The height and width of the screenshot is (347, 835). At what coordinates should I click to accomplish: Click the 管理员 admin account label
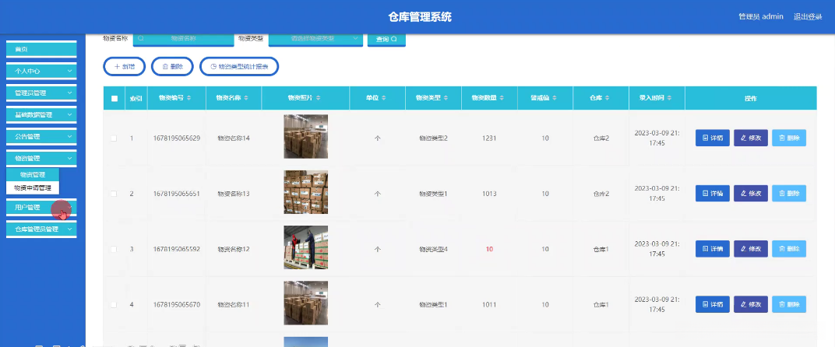(x=760, y=16)
